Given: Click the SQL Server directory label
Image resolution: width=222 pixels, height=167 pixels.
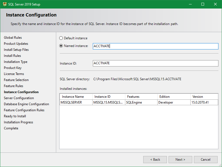Looking at the screenshot, I should [x=75, y=79].
